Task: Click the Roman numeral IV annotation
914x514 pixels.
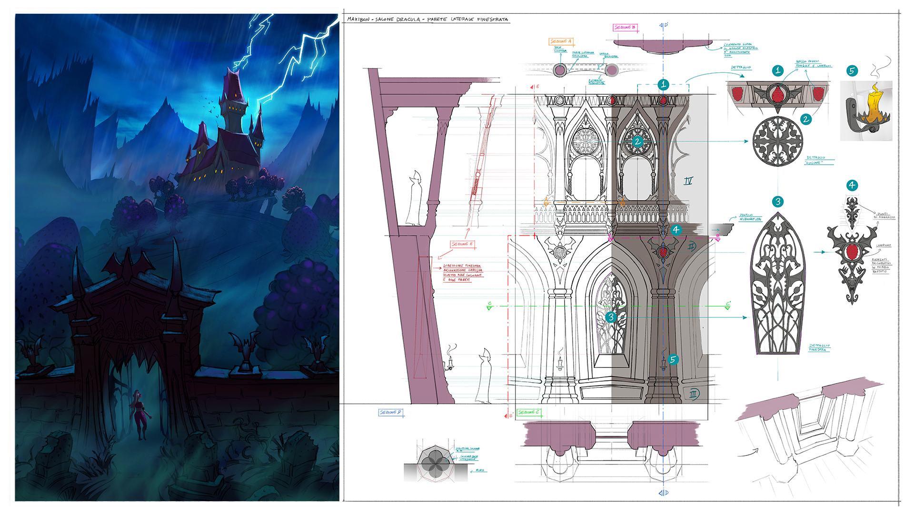Action: [x=688, y=181]
